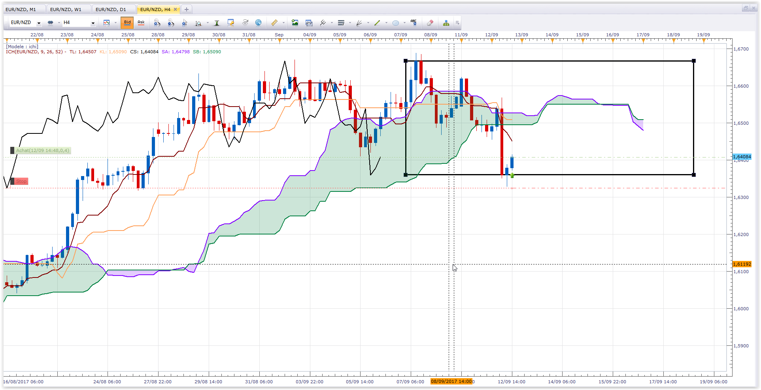Expand the ruler tool dropdown arrow
Viewport: 761px width, 390px height.
coord(283,23)
